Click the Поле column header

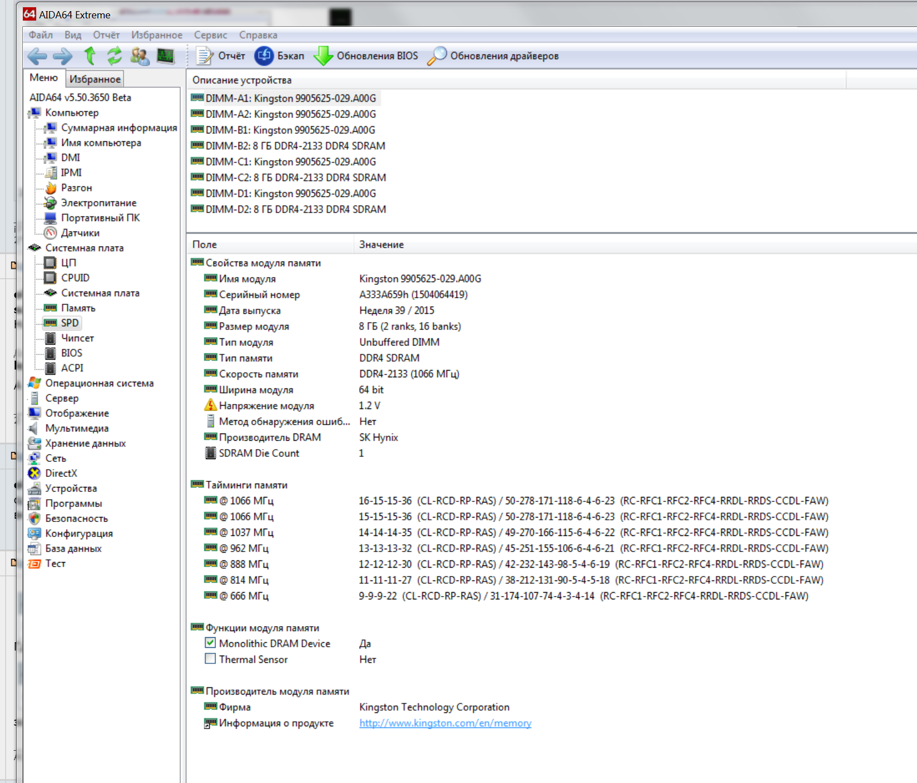tap(271, 244)
